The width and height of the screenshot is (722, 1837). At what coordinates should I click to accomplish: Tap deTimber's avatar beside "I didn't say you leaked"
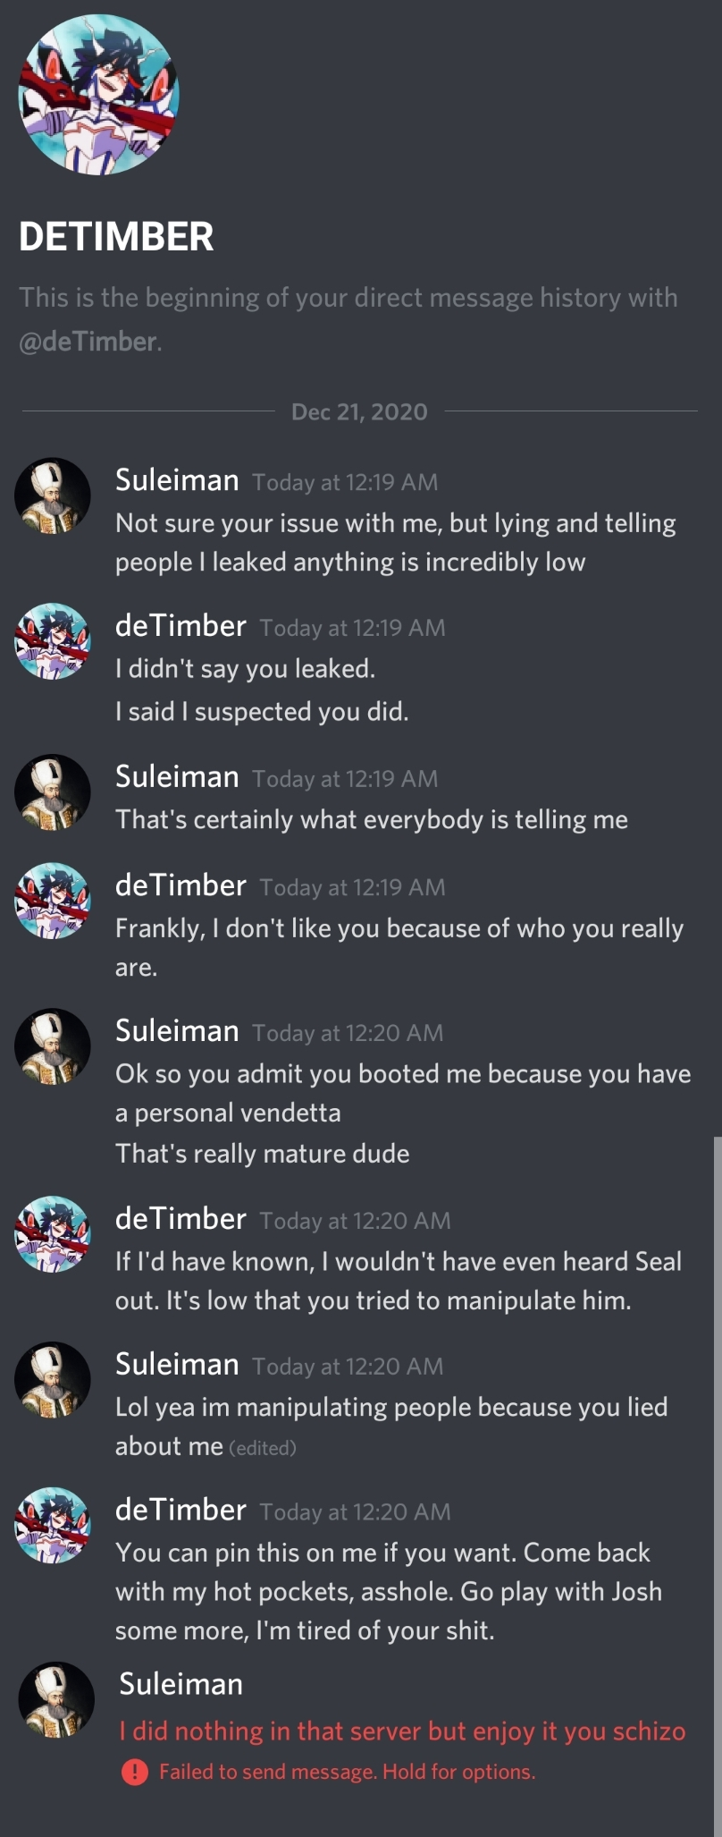[53, 641]
